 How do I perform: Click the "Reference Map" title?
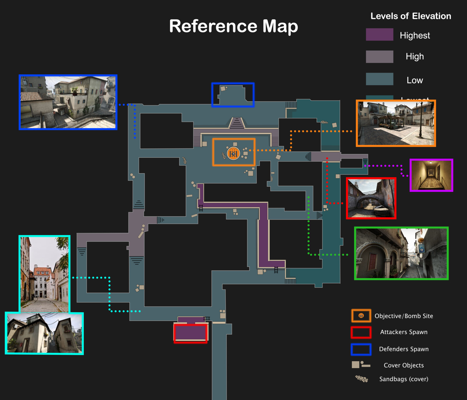(233, 26)
